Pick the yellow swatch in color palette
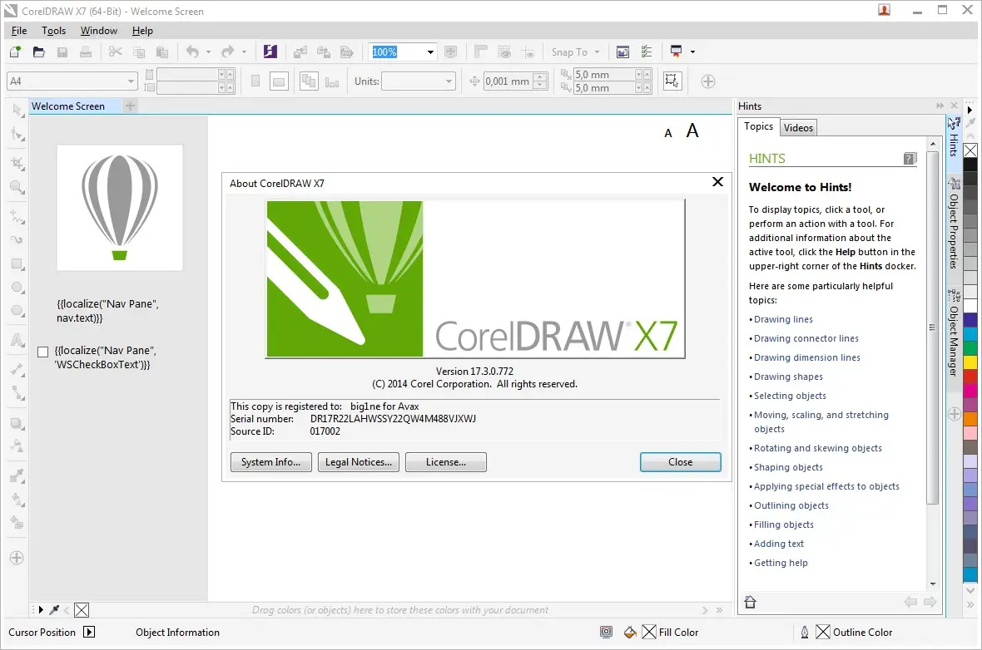982x650 pixels. point(970,362)
